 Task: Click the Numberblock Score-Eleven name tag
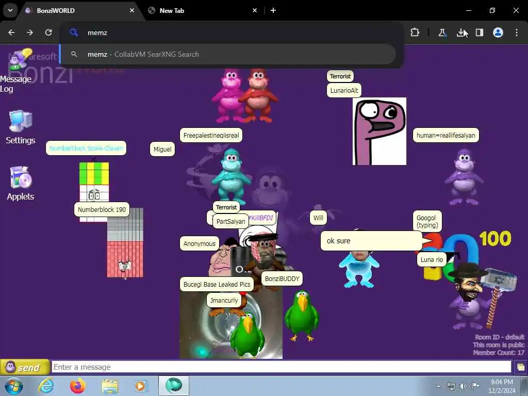tap(86, 148)
